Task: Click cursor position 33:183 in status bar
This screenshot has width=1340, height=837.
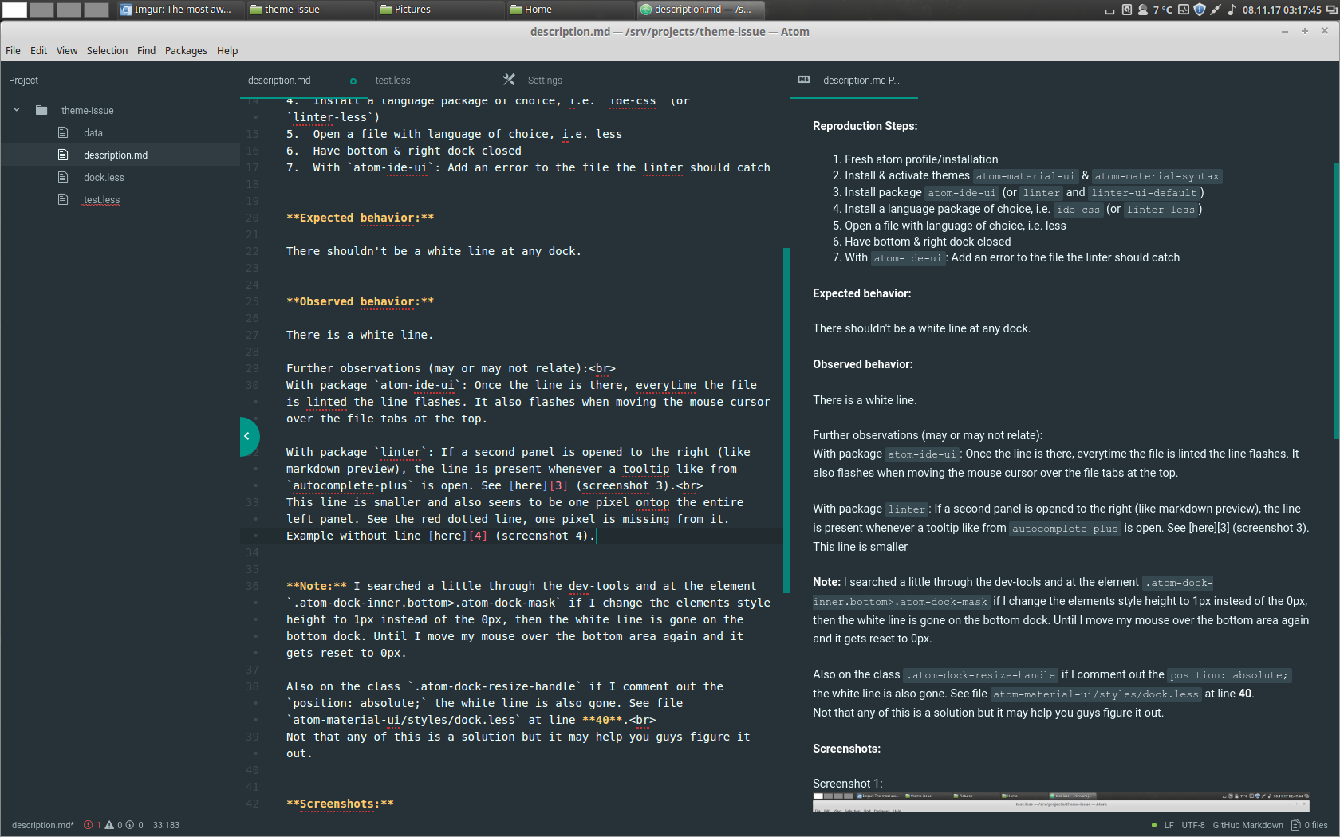Action: 166,825
